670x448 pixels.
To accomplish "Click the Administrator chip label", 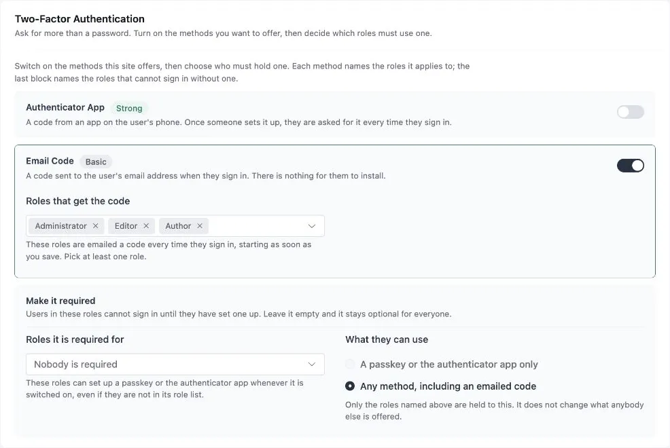I will coord(60,226).
